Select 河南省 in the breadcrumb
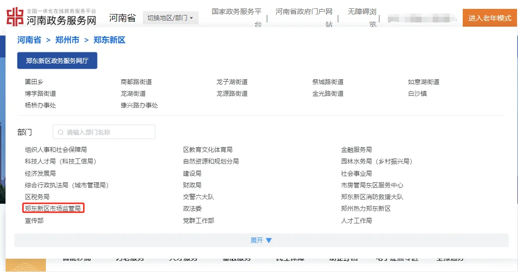This screenshot has width=518, height=272. click(29, 40)
